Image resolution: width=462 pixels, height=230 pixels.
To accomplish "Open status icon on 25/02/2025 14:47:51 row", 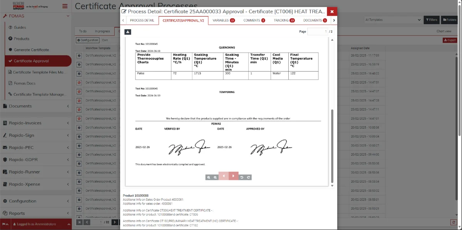I will (x=79, y=83).
